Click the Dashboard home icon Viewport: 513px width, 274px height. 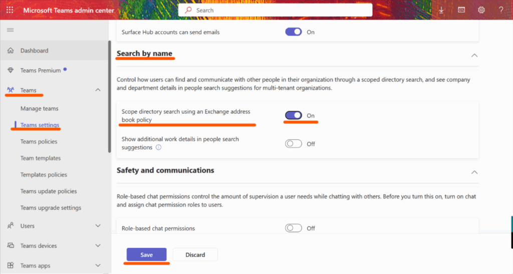click(11, 50)
